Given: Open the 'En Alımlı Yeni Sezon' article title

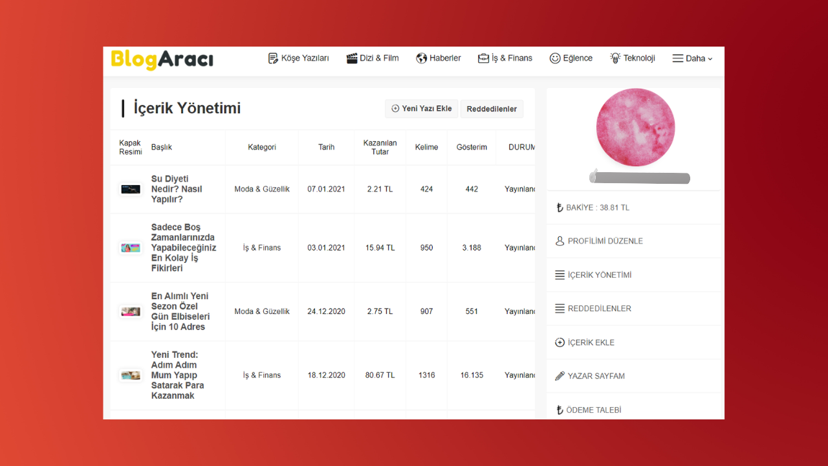Looking at the screenshot, I should 180,311.
